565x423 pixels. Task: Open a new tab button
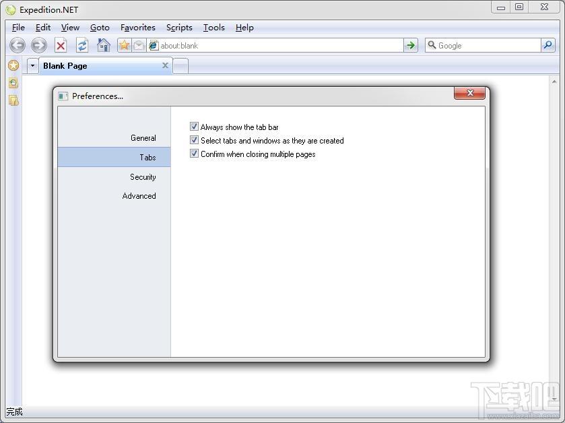[181, 66]
